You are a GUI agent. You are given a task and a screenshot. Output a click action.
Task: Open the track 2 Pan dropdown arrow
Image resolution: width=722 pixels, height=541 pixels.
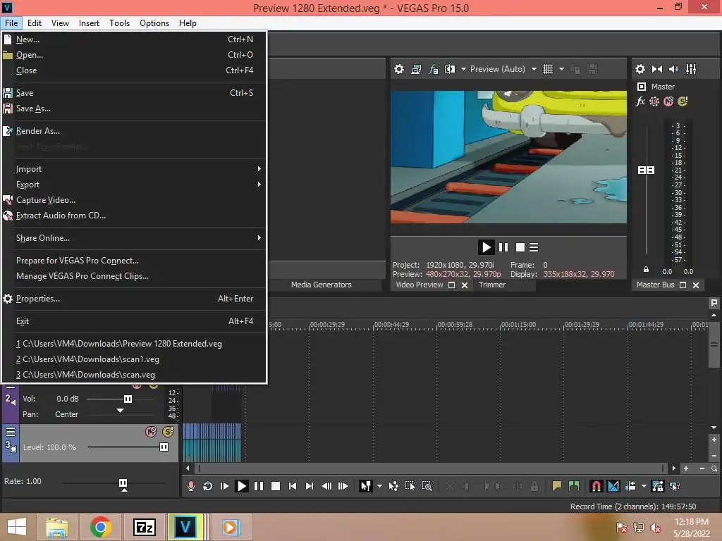120,411
